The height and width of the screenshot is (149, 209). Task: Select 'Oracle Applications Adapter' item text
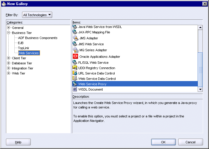pyautogui.click(x=100, y=57)
